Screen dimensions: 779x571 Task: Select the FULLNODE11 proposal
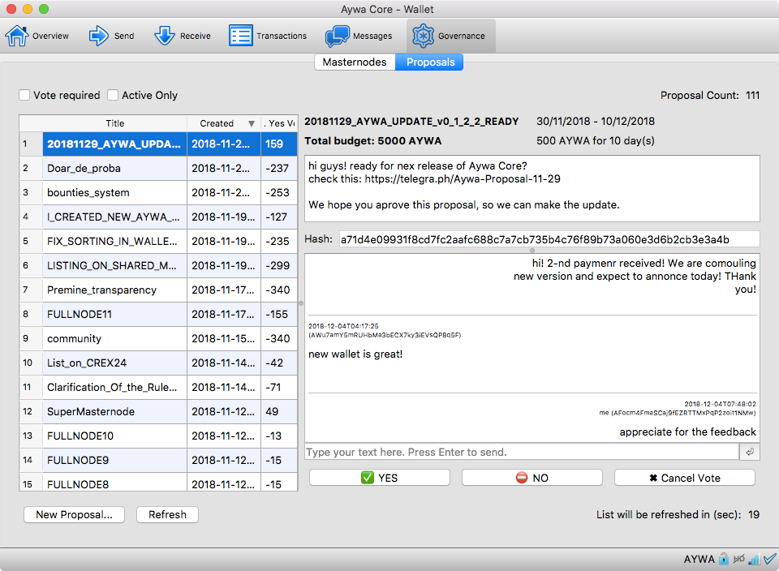click(158, 315)
